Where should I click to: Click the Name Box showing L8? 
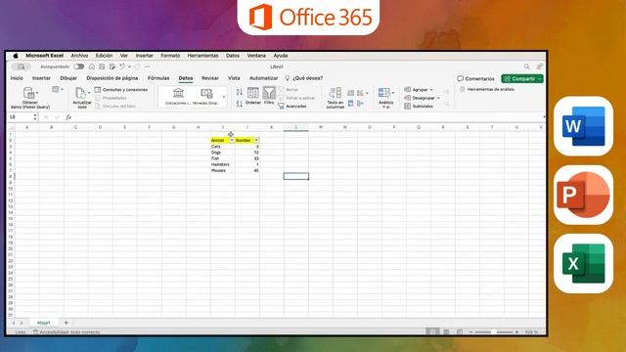[21, 117]
